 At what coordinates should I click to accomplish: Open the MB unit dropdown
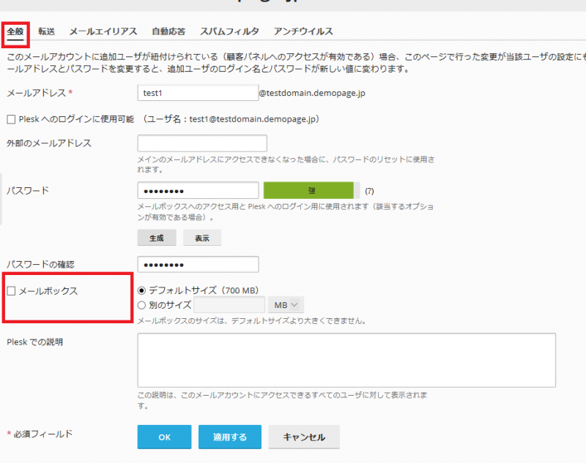[286, 305]
